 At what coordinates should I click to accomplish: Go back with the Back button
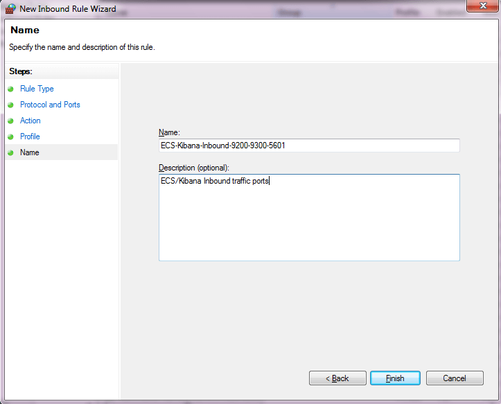pos(337,378)
